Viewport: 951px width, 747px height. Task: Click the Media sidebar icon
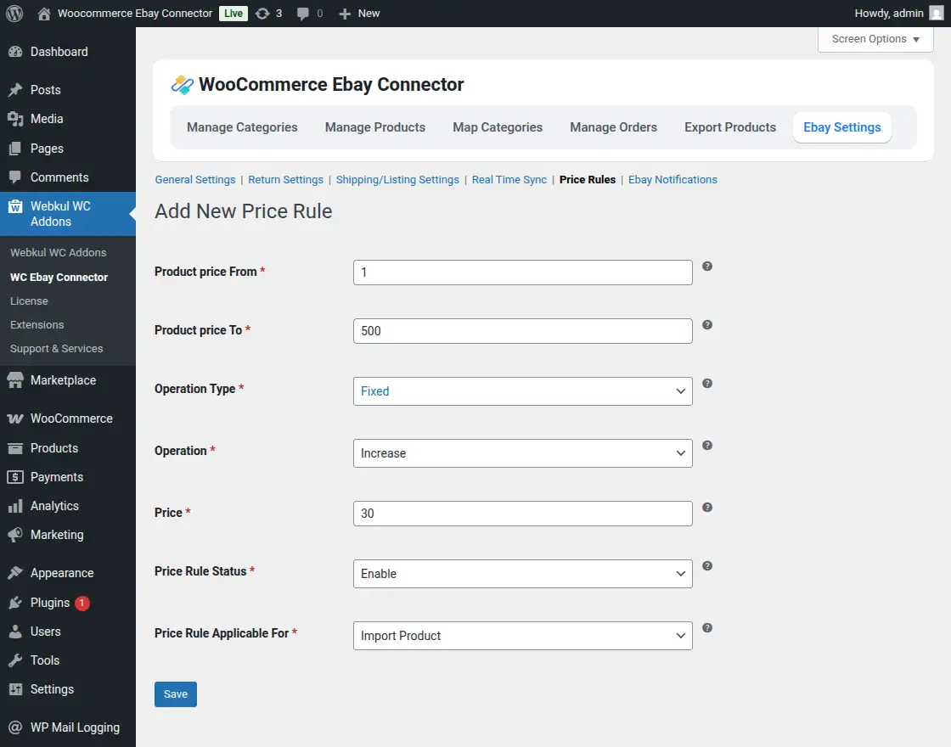15,119
